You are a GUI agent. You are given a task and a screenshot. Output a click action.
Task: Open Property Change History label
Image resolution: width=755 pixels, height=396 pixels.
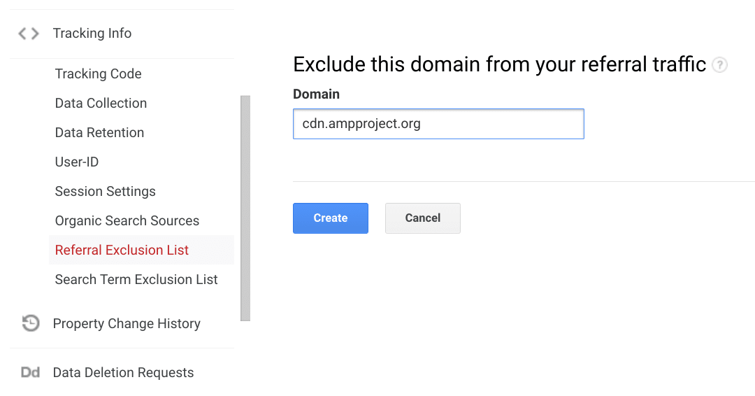(x=127, y=324)
